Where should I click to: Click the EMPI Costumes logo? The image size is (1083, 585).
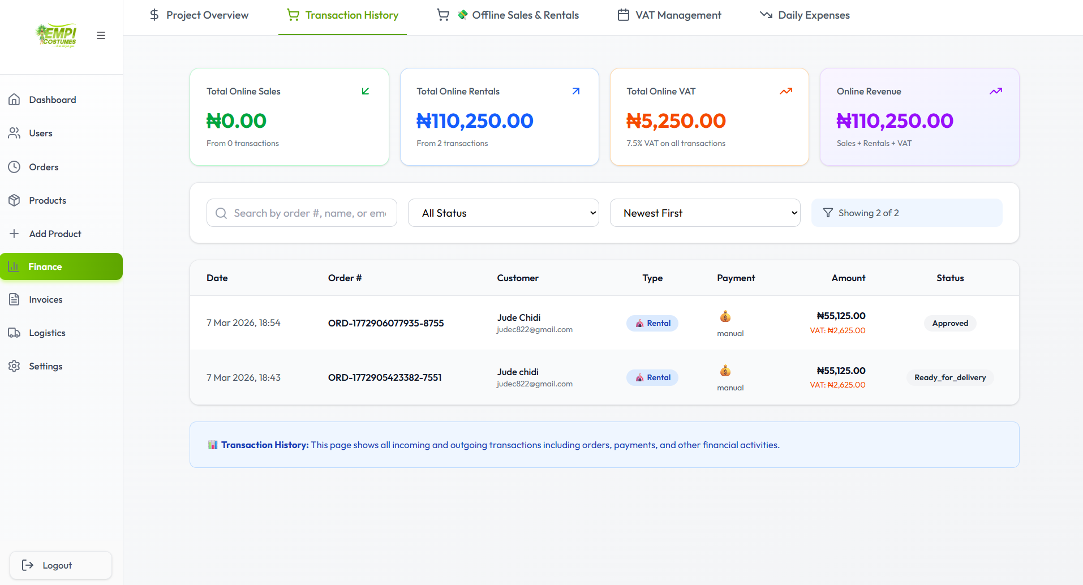click(x=55, y=35)
